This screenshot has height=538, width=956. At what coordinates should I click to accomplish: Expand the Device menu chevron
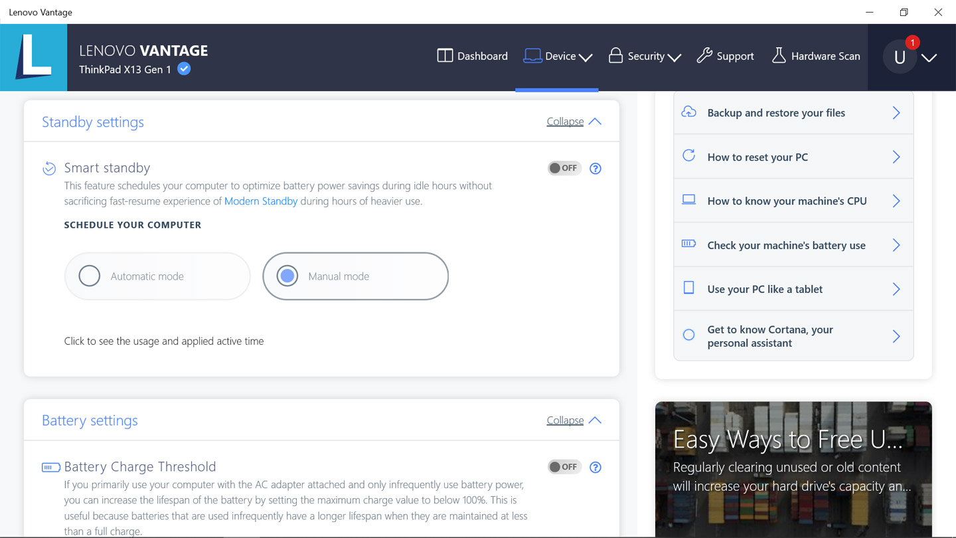586,58
